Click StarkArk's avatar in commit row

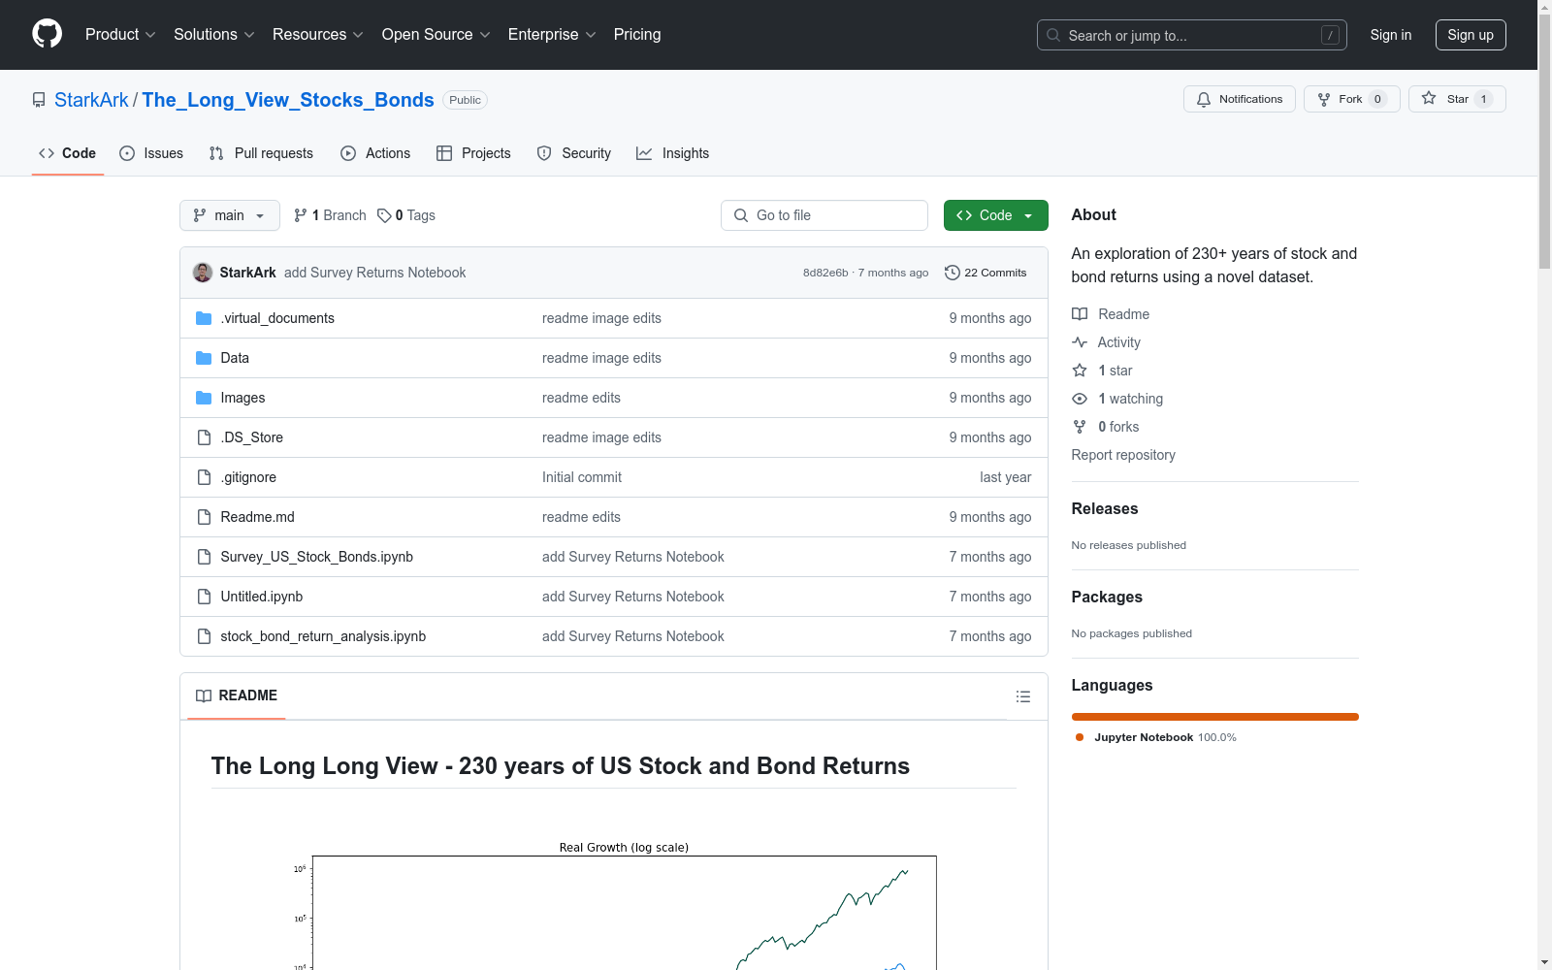tap(203, 273)
